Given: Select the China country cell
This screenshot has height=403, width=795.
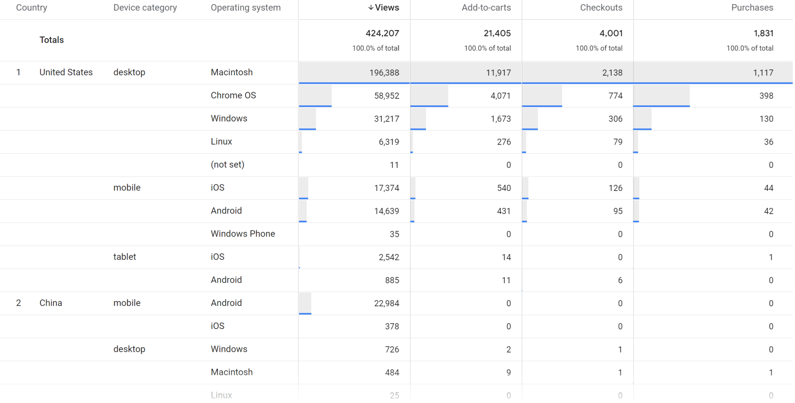Looking at the screenshot, I should (x=51, y=303).
